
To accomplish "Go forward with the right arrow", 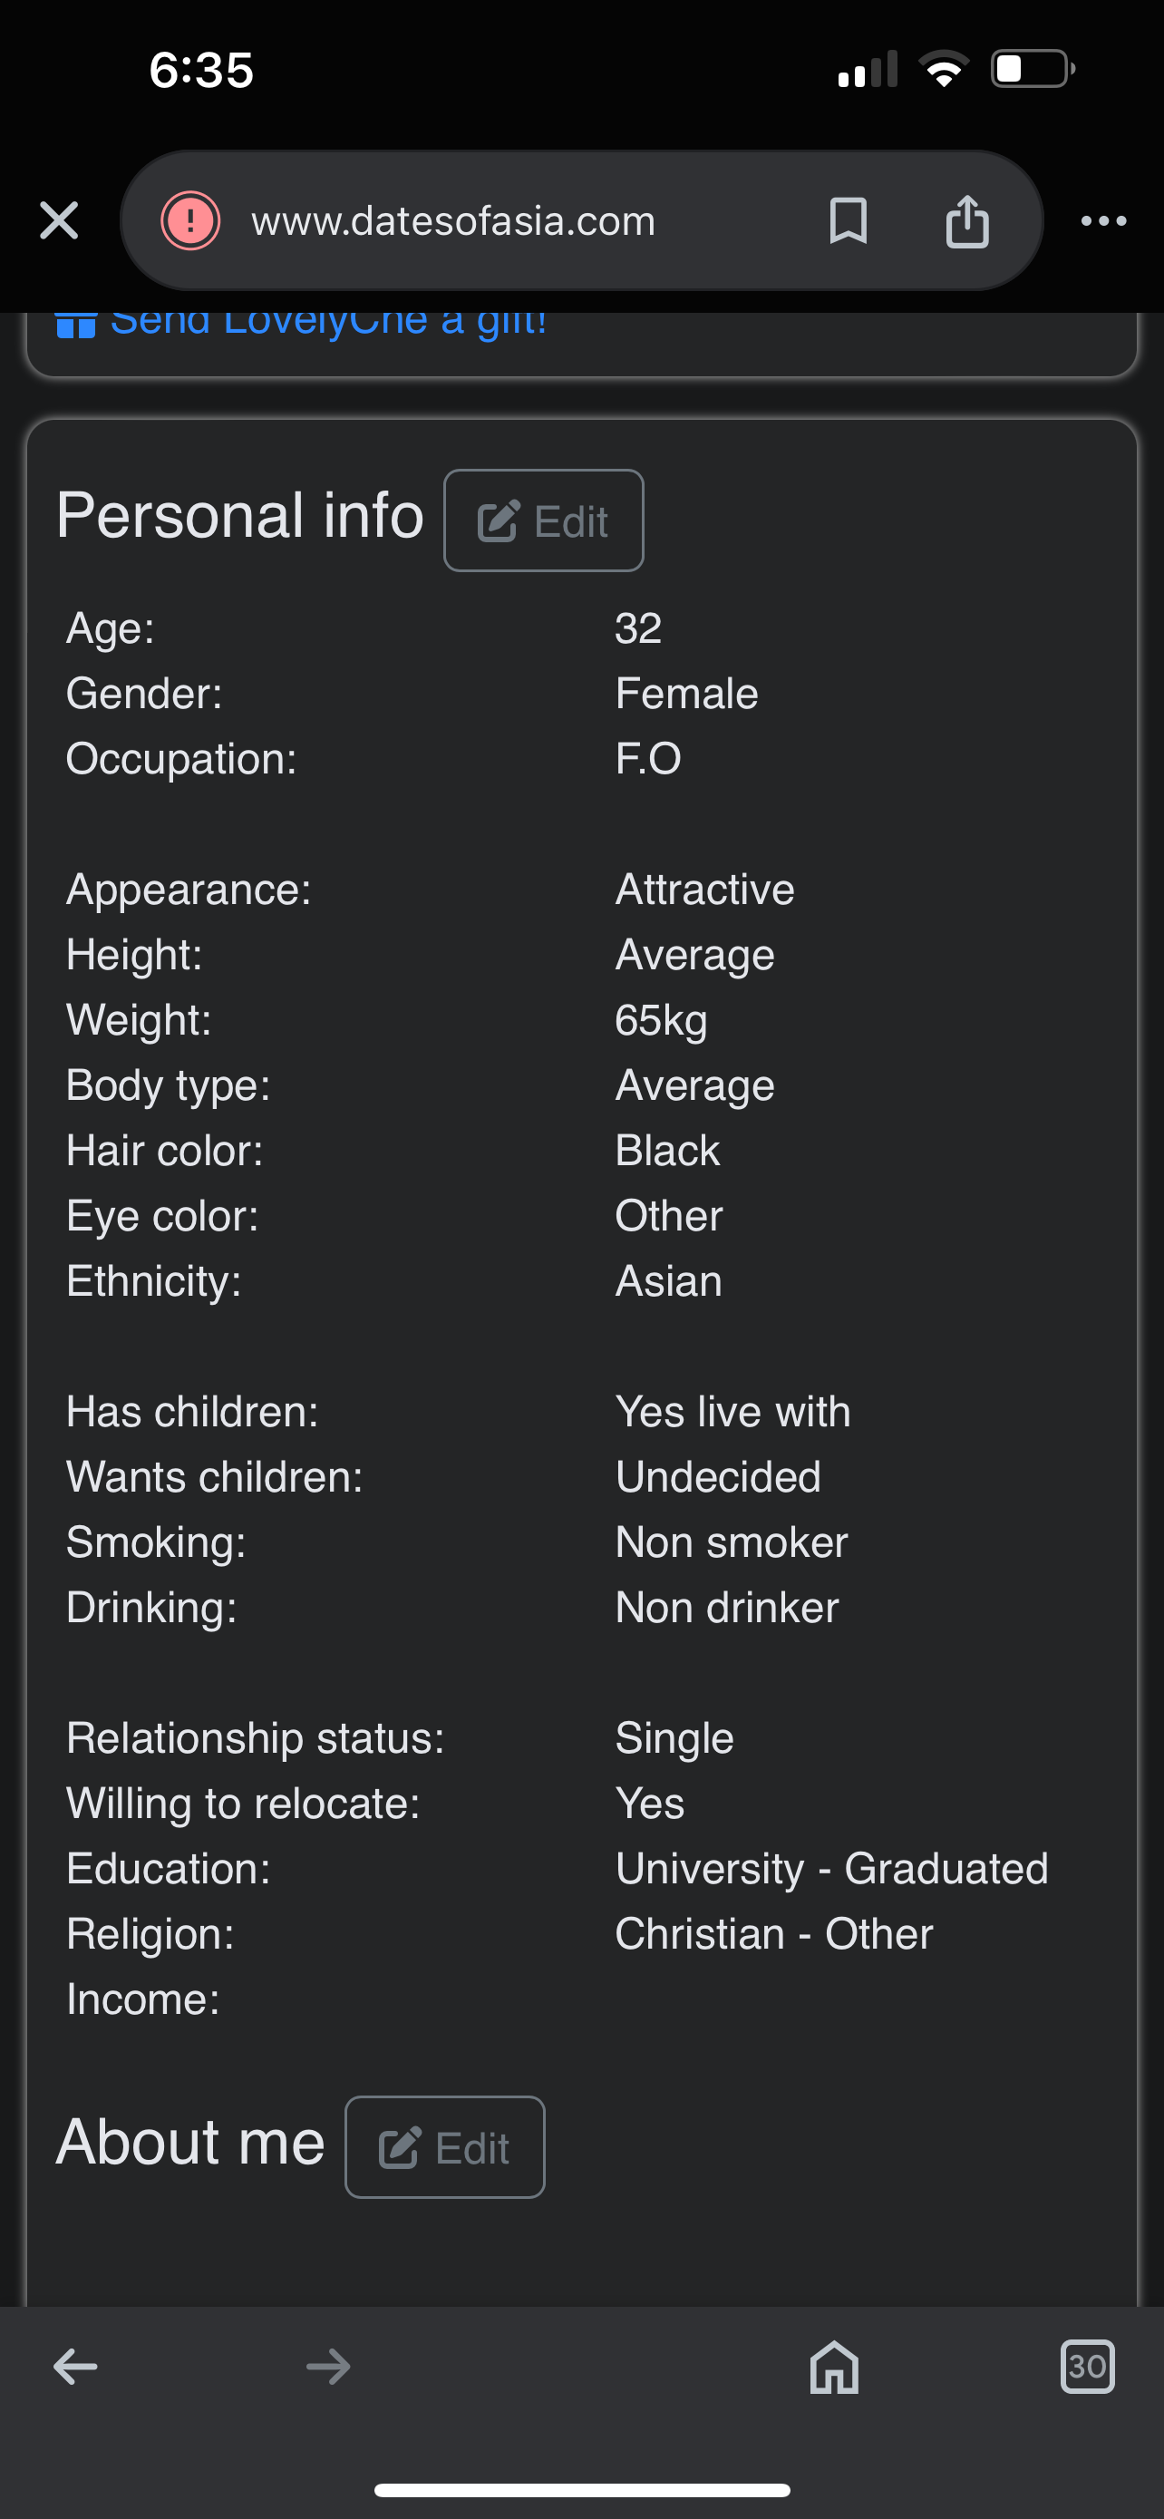I will tap(328, 2367).
